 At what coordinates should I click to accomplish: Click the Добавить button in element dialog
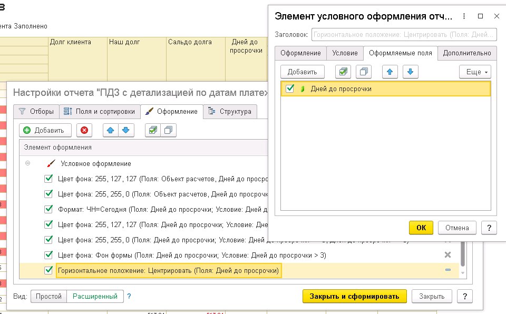[x=303, y=72]
